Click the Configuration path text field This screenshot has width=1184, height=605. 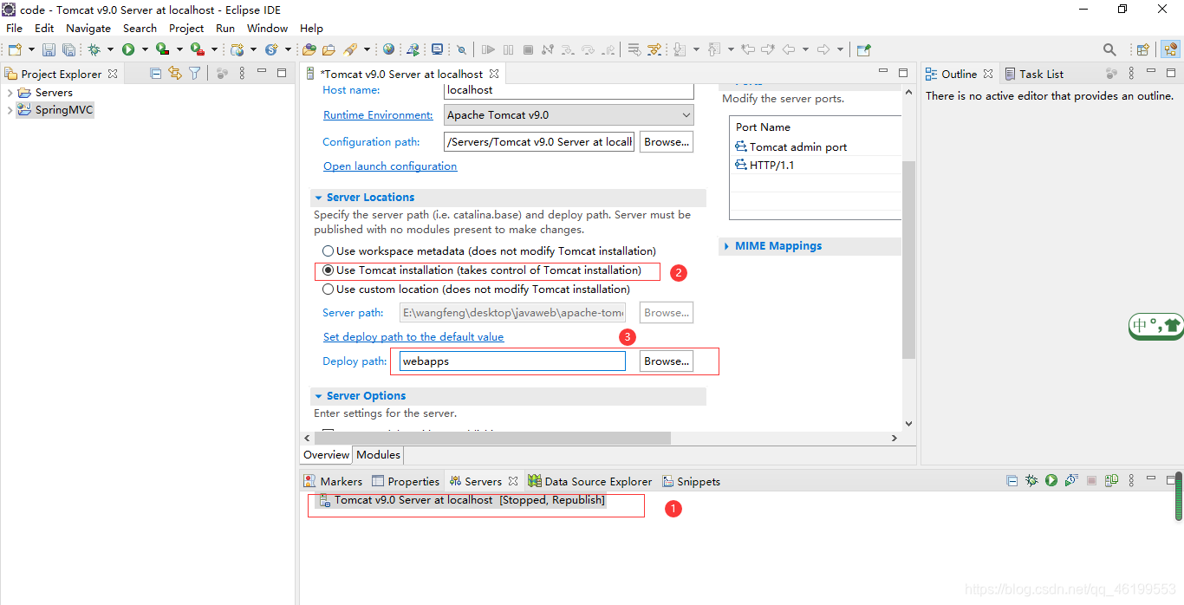[x=539, y=141]
